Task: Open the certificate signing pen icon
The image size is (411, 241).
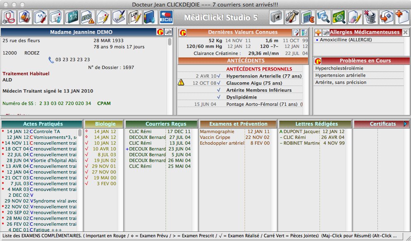Action: click(x=119, y=17)
